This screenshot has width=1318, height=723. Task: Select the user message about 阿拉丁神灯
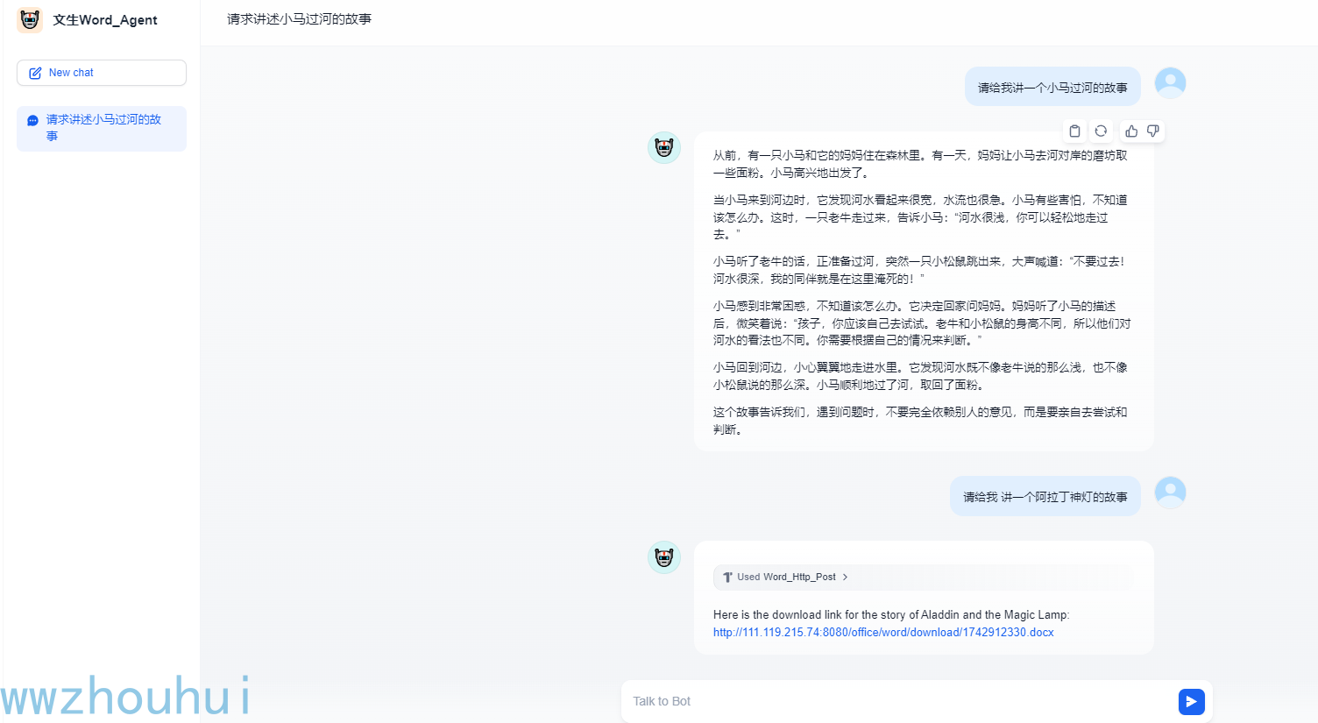click(x=1045, y=497)
